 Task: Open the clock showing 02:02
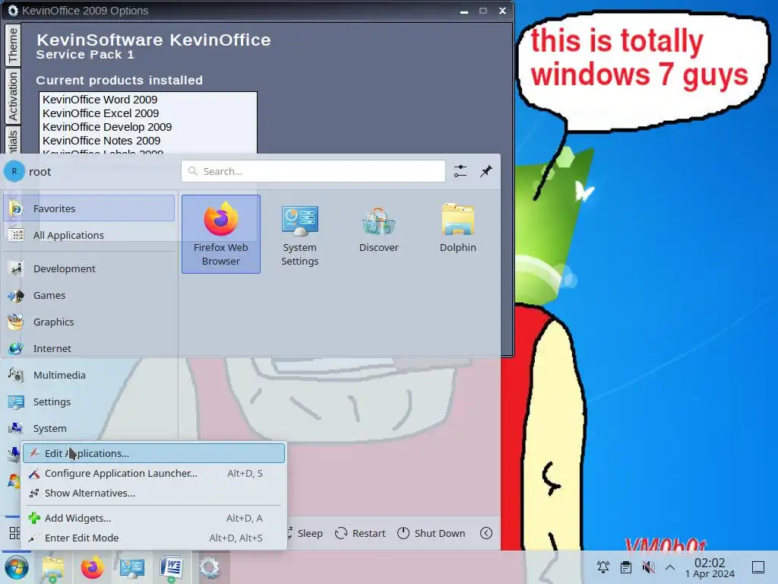(x=710, y=567)
